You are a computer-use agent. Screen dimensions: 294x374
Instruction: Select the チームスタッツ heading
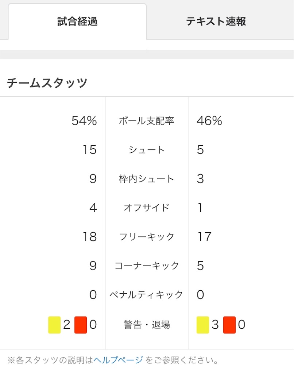tap(47, 83)
